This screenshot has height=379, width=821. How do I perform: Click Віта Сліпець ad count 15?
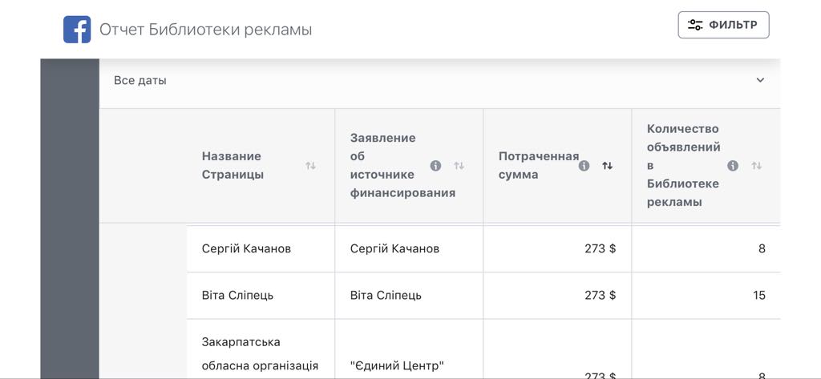[x=759, y=295]
